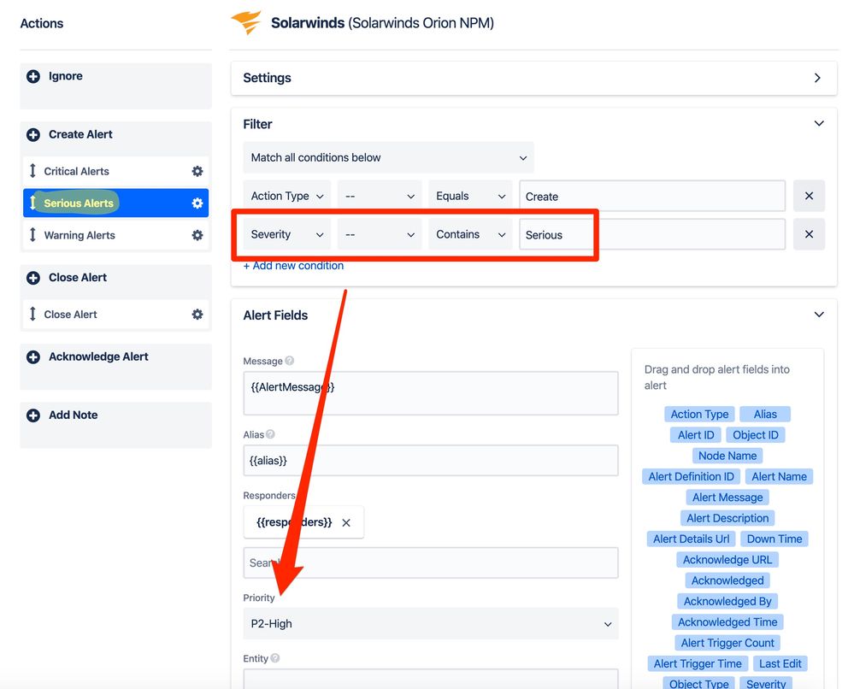Click the help icon next to Message
854x689 pixels.
[x=290, y=361]
